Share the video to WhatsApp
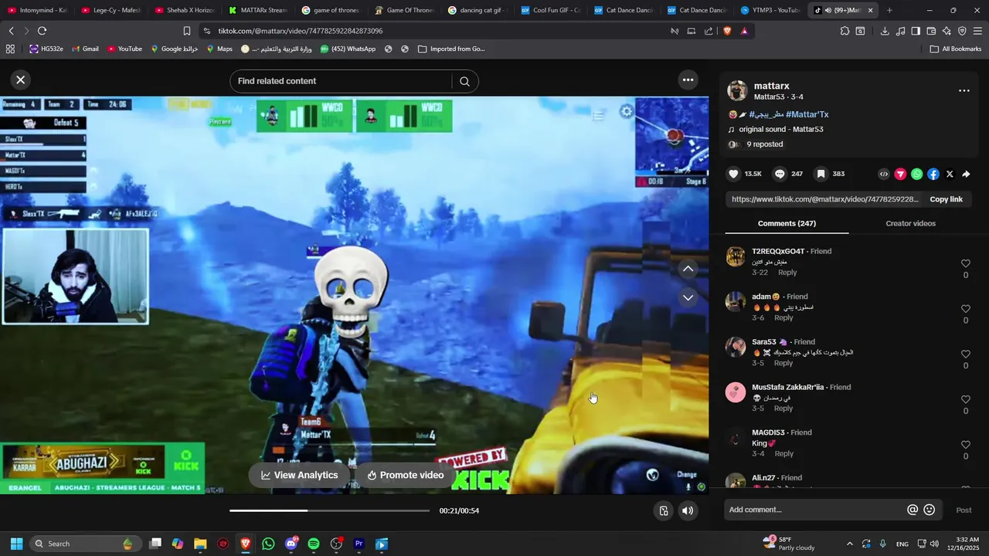This screenshot has height=556, width=989. [x=916, y=175]
